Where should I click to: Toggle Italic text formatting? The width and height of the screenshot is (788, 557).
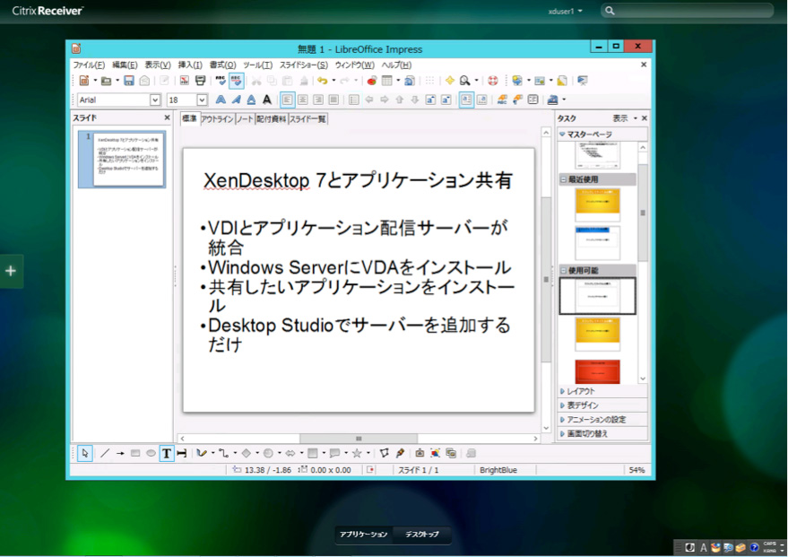[236, 100]
